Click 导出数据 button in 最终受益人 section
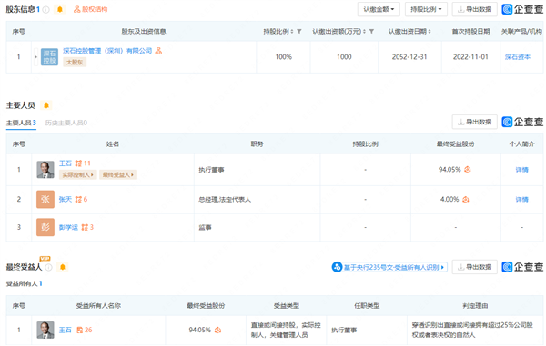The width and height of the screenshot is (546, 346). pos(474,267)
